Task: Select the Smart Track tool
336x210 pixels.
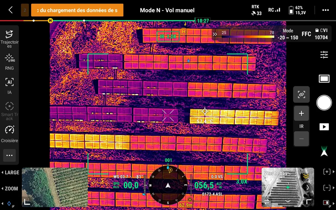Action: click(10, 111)
